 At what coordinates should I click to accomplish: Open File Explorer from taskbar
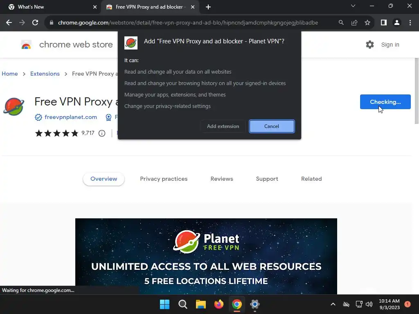pos(200,304)
